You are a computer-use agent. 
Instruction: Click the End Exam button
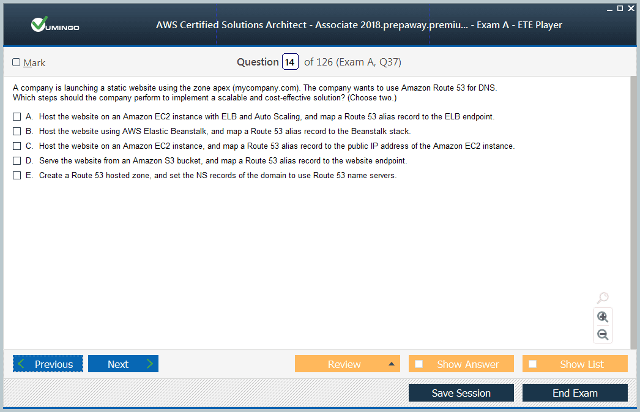575,393
